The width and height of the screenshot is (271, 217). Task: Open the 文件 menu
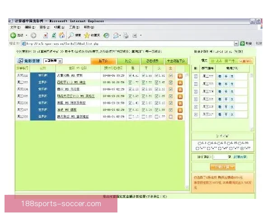15,27
